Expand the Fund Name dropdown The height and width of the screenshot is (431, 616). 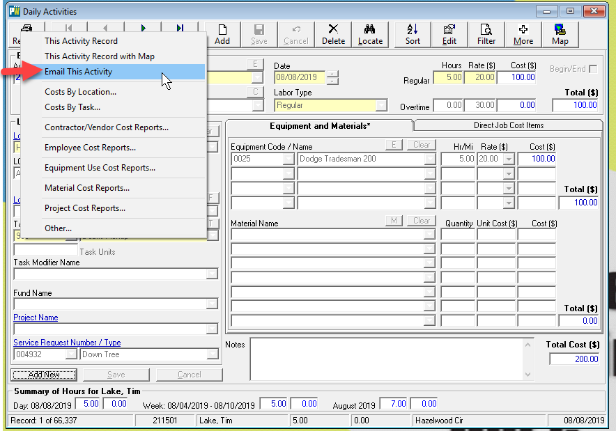tap(212, 304)
